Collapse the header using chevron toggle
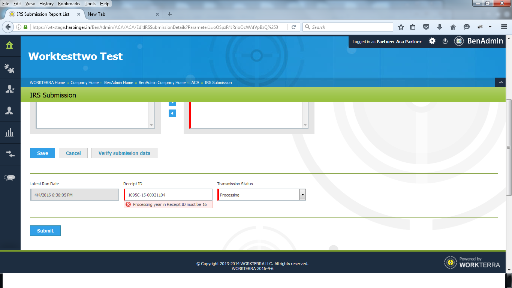Viewport: 512px width, 288px height. pyautogui.click(x=500, y=82)
